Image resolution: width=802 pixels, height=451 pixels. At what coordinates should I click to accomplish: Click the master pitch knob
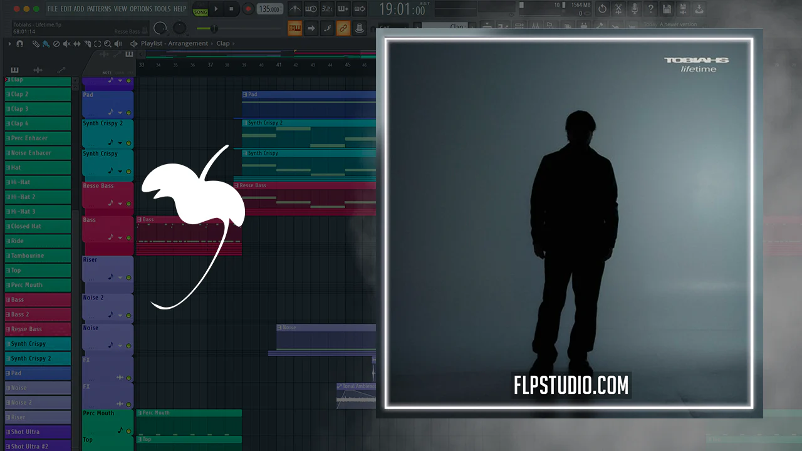coord(180,28)
